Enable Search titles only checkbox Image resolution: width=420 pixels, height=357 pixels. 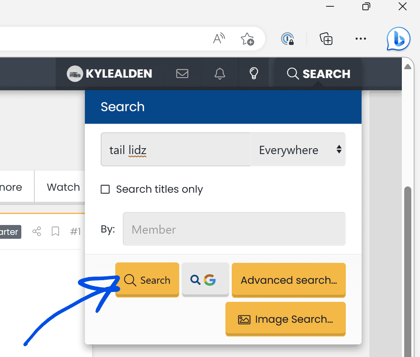[x=105, y=189]
